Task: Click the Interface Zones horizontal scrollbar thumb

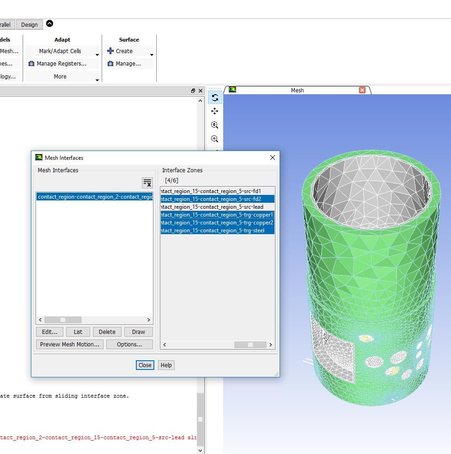Action: click(x=250, y=345)
